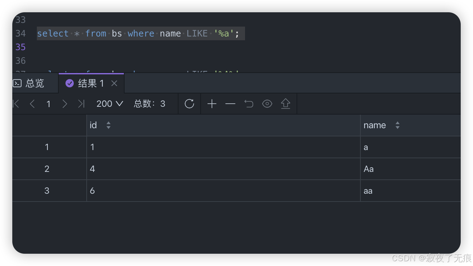Sort by the id column arrows

pyautogui.click(x=109, y=125)
